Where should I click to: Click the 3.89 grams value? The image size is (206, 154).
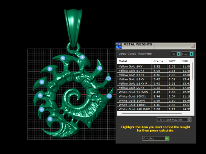157,101
